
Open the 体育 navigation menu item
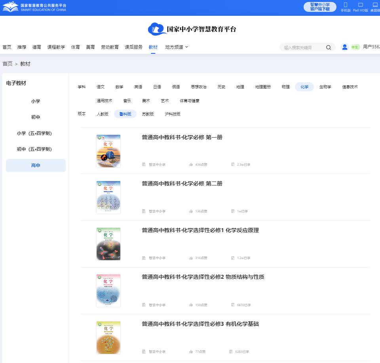(75, 47)
